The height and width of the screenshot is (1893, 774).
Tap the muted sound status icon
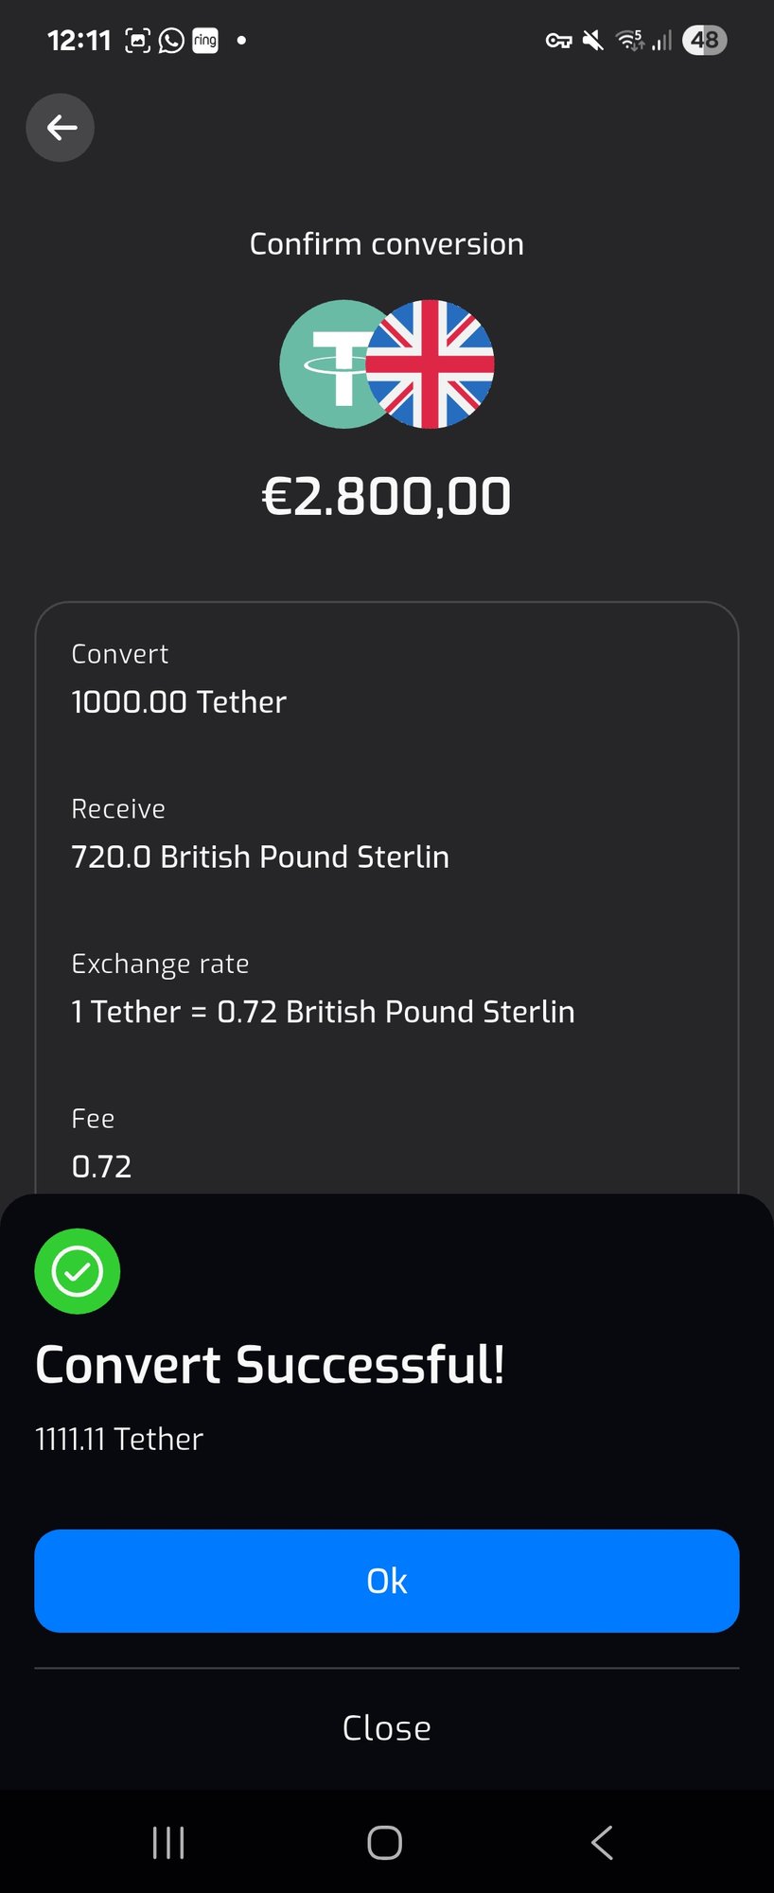593,41
